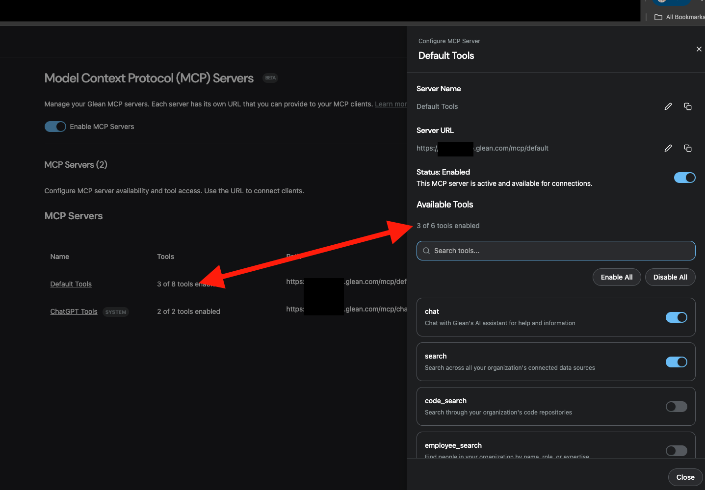Click the Disable All button

tap(670, 277)
